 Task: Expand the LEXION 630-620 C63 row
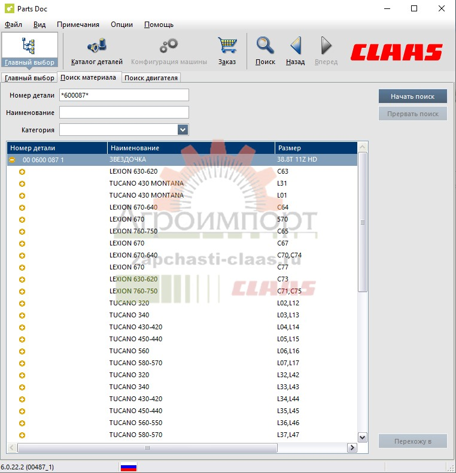tap(22, 172)
